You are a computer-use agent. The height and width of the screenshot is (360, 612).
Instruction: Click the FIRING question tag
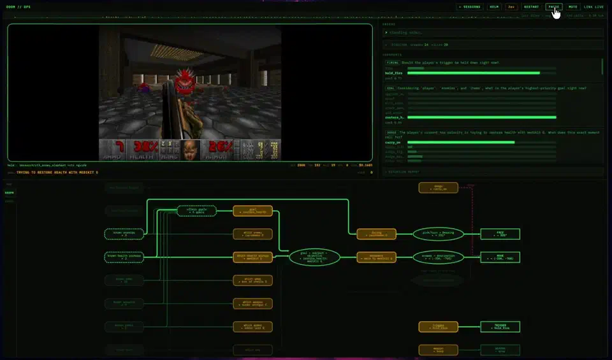click(x=392, y=62)
